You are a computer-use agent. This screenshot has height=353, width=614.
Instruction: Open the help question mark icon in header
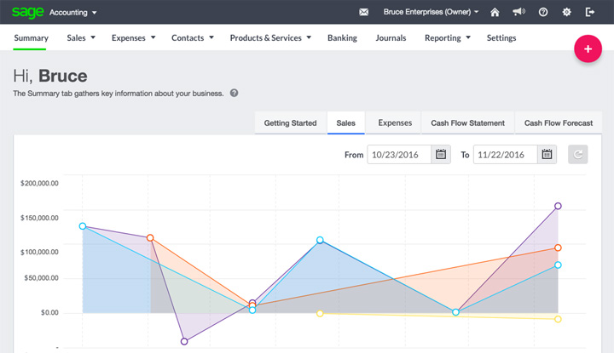tap(543, 12)
